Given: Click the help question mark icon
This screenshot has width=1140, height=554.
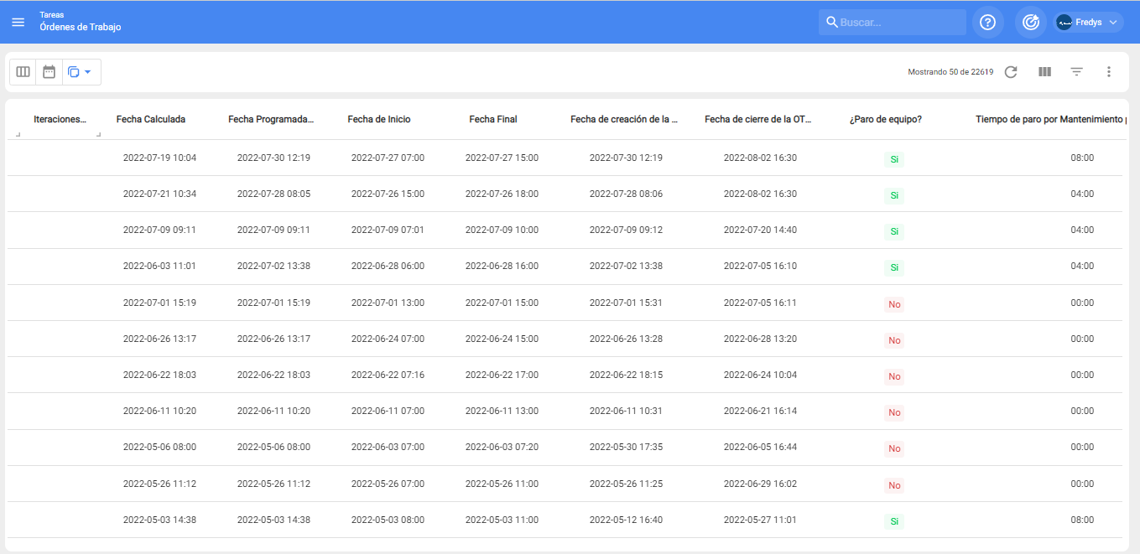Looking at the screenshot, I should (987, 22).
